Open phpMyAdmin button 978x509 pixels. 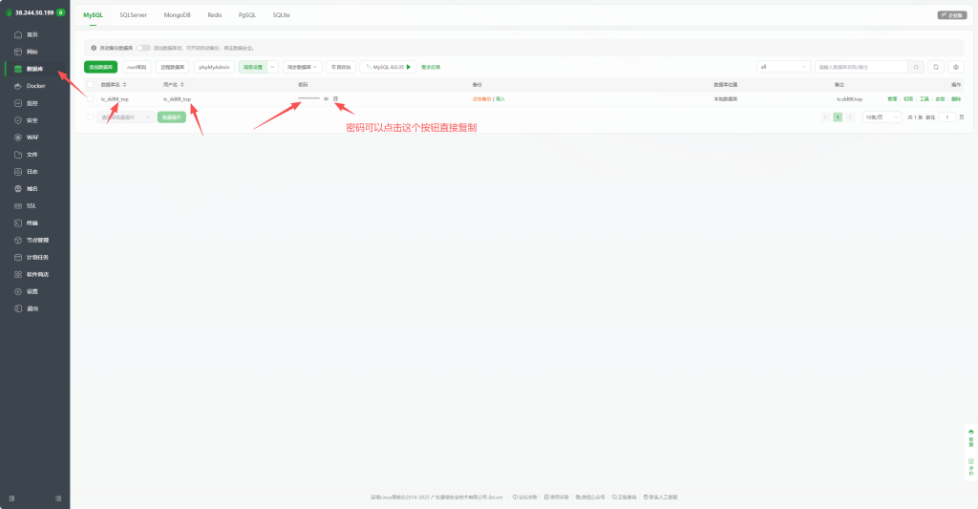click(215, 67)
